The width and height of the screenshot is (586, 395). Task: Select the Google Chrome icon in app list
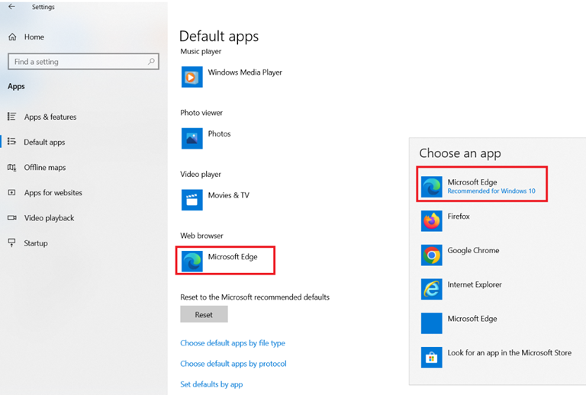click(x=431, y=255)
